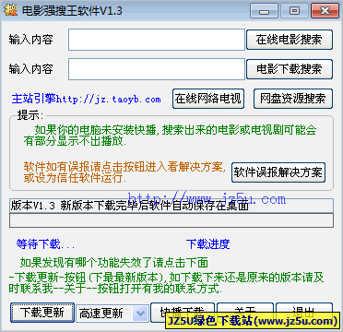The height and width of the screenshot is (332, 343).
Task: Click the 下载更新 button
Action: 42,313
